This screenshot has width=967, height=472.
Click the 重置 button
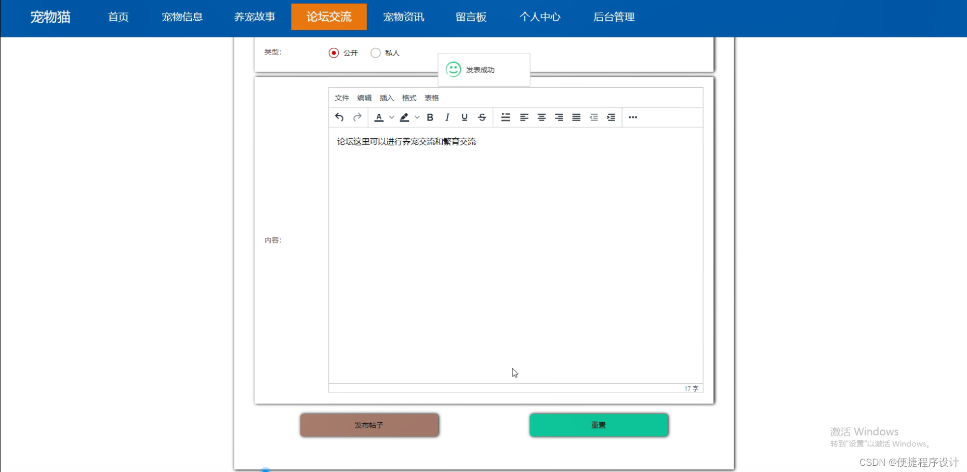pyautogui.click(x=598, y=425)
